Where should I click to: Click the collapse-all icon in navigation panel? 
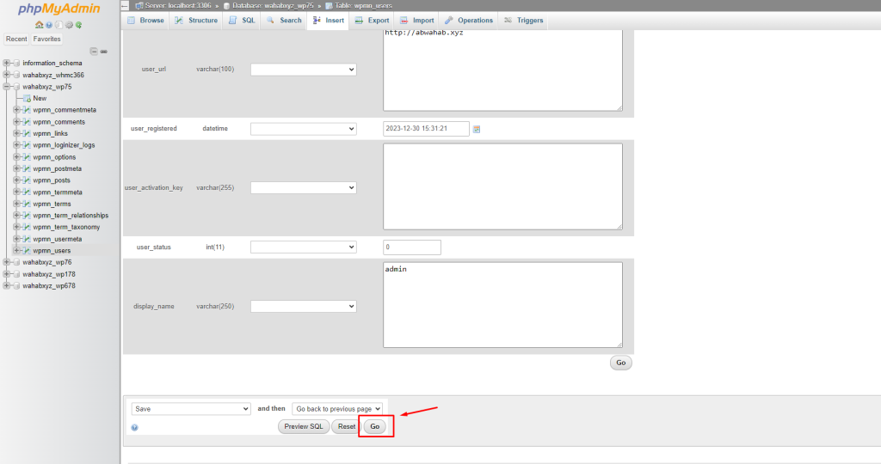94,52
